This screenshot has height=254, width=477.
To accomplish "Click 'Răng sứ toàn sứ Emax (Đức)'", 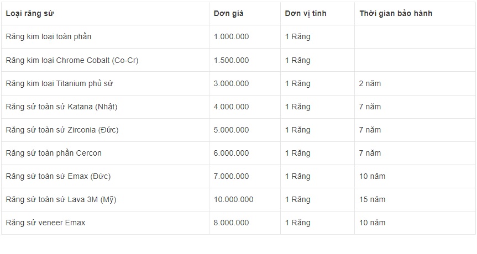I will tap(58, 176).
